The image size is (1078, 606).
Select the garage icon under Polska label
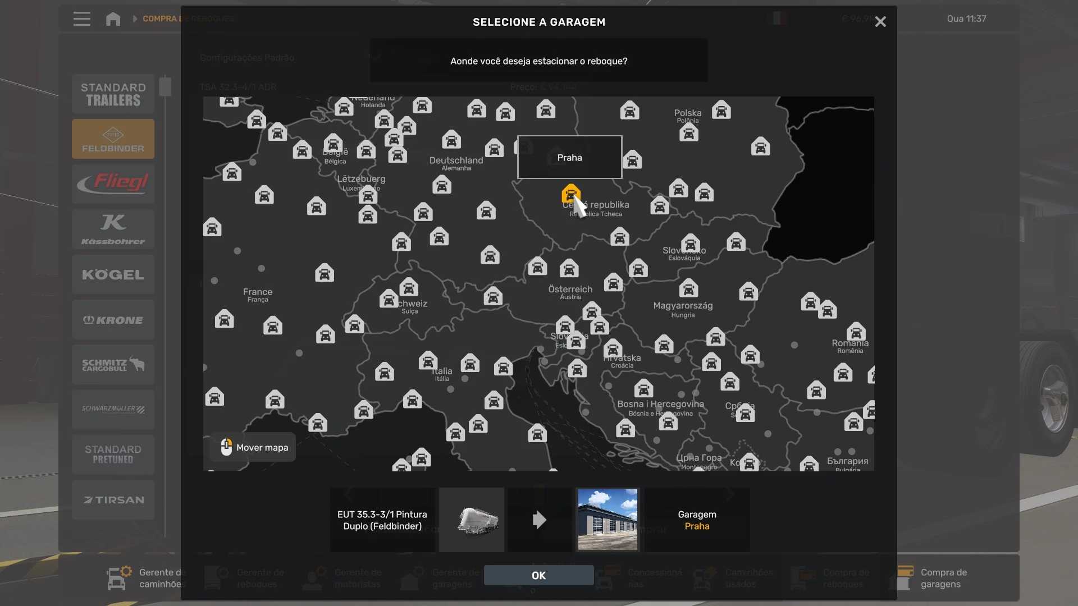point(688,133)
